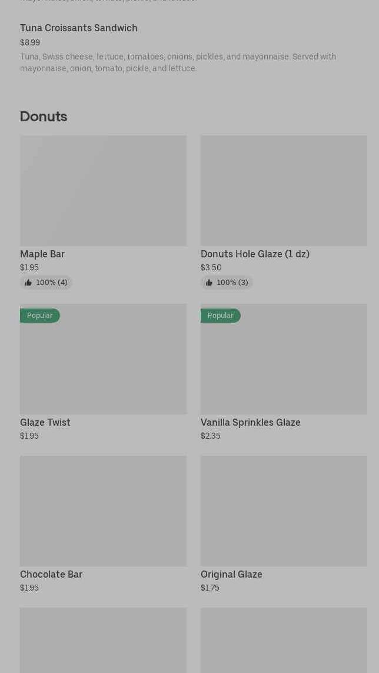Select the Tuna Croissants Sandwich item title

click(x=78, y=28)
